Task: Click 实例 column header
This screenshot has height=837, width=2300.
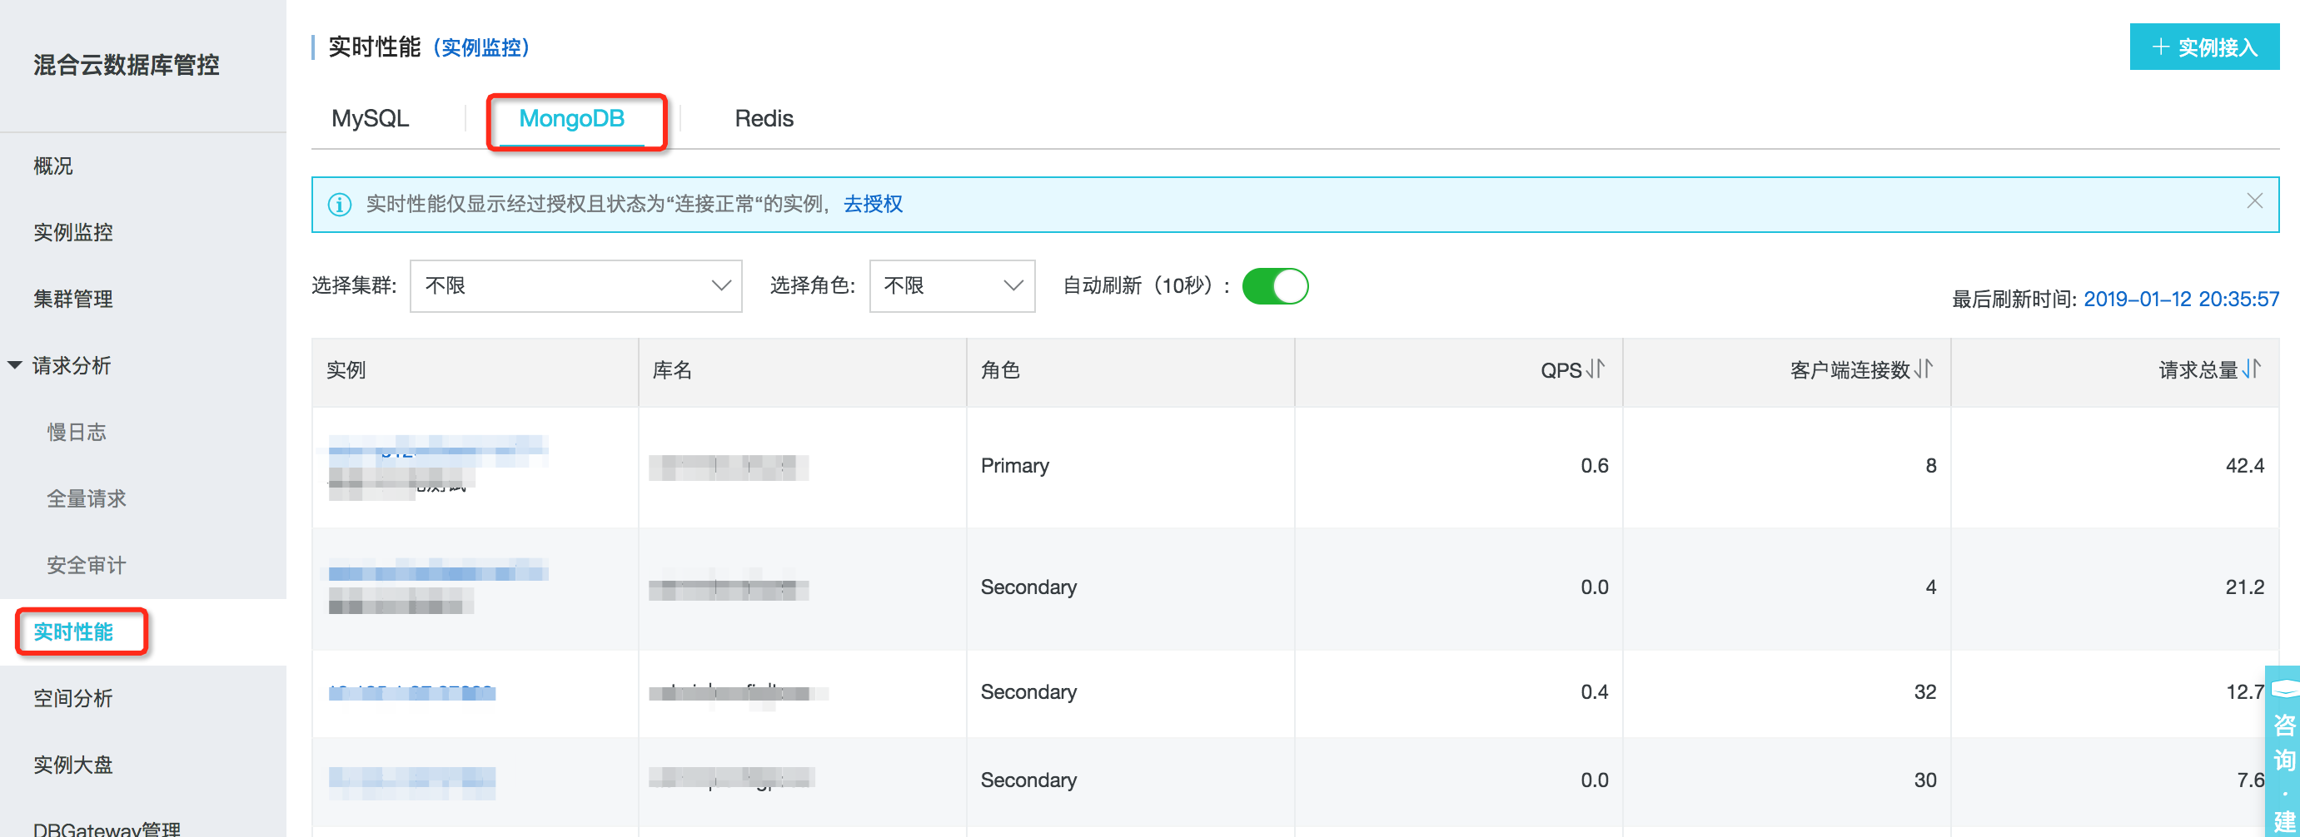Action: 346,369
